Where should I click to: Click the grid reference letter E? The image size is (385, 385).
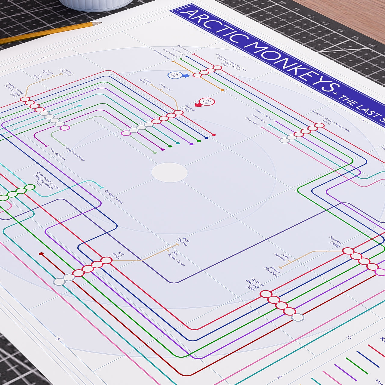(x=279, y=377)
